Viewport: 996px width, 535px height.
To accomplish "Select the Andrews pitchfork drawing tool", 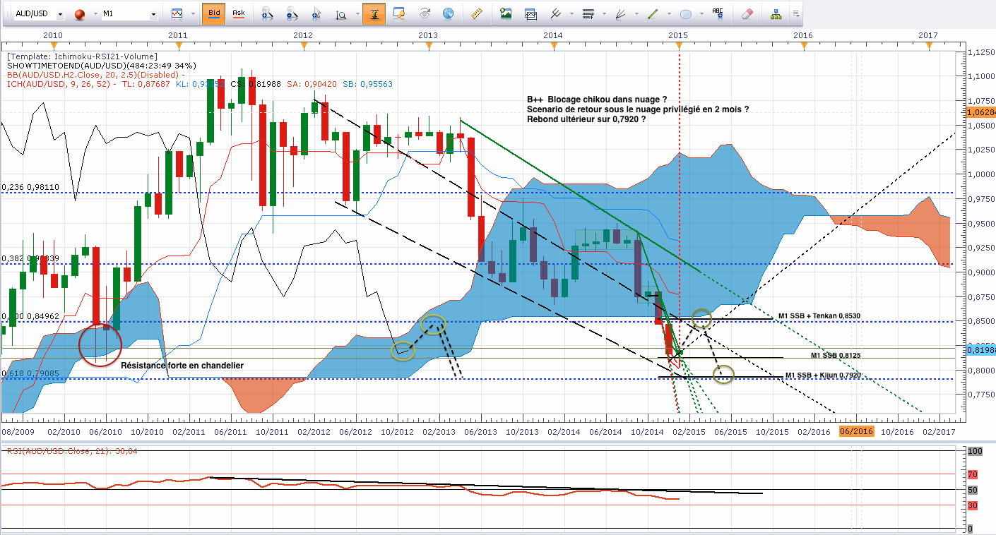I will coord(555,14).
